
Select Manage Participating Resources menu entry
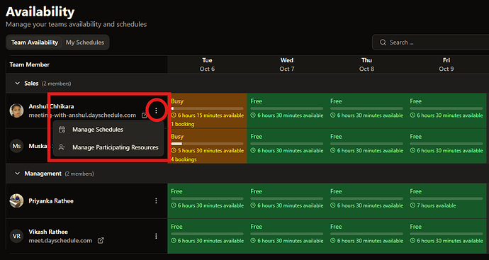(108, 147)
